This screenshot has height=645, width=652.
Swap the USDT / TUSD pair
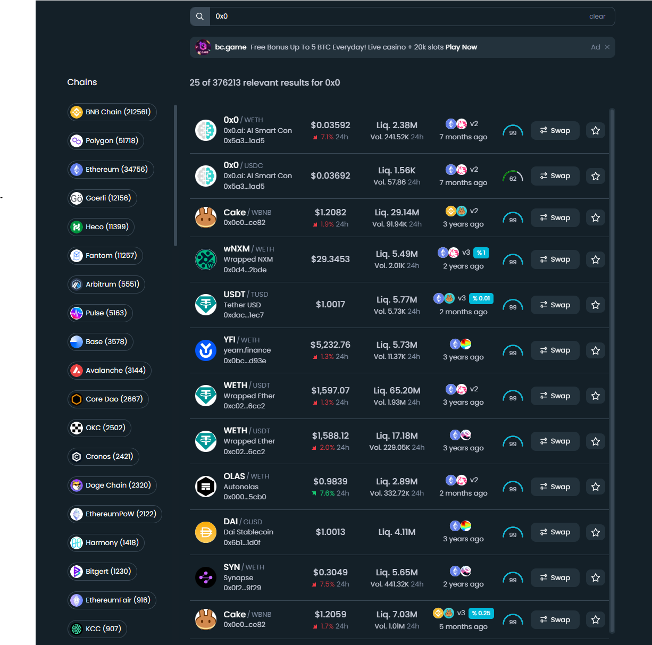pos(555,305)
